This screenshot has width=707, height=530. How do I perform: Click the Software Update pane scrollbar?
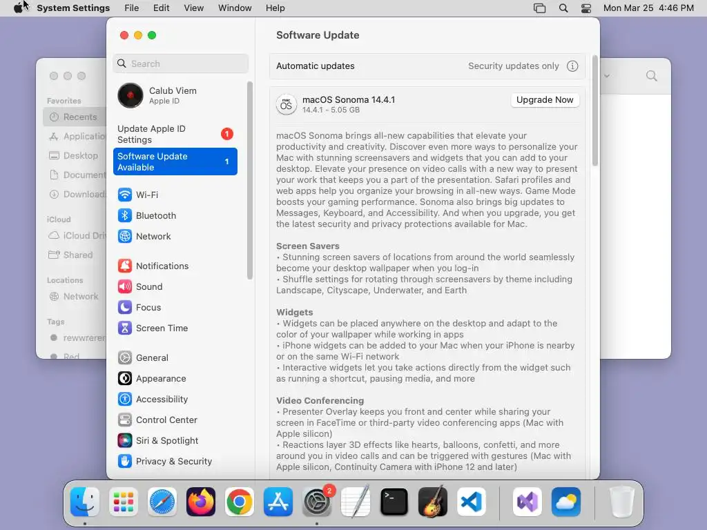[x=594, y=110]
